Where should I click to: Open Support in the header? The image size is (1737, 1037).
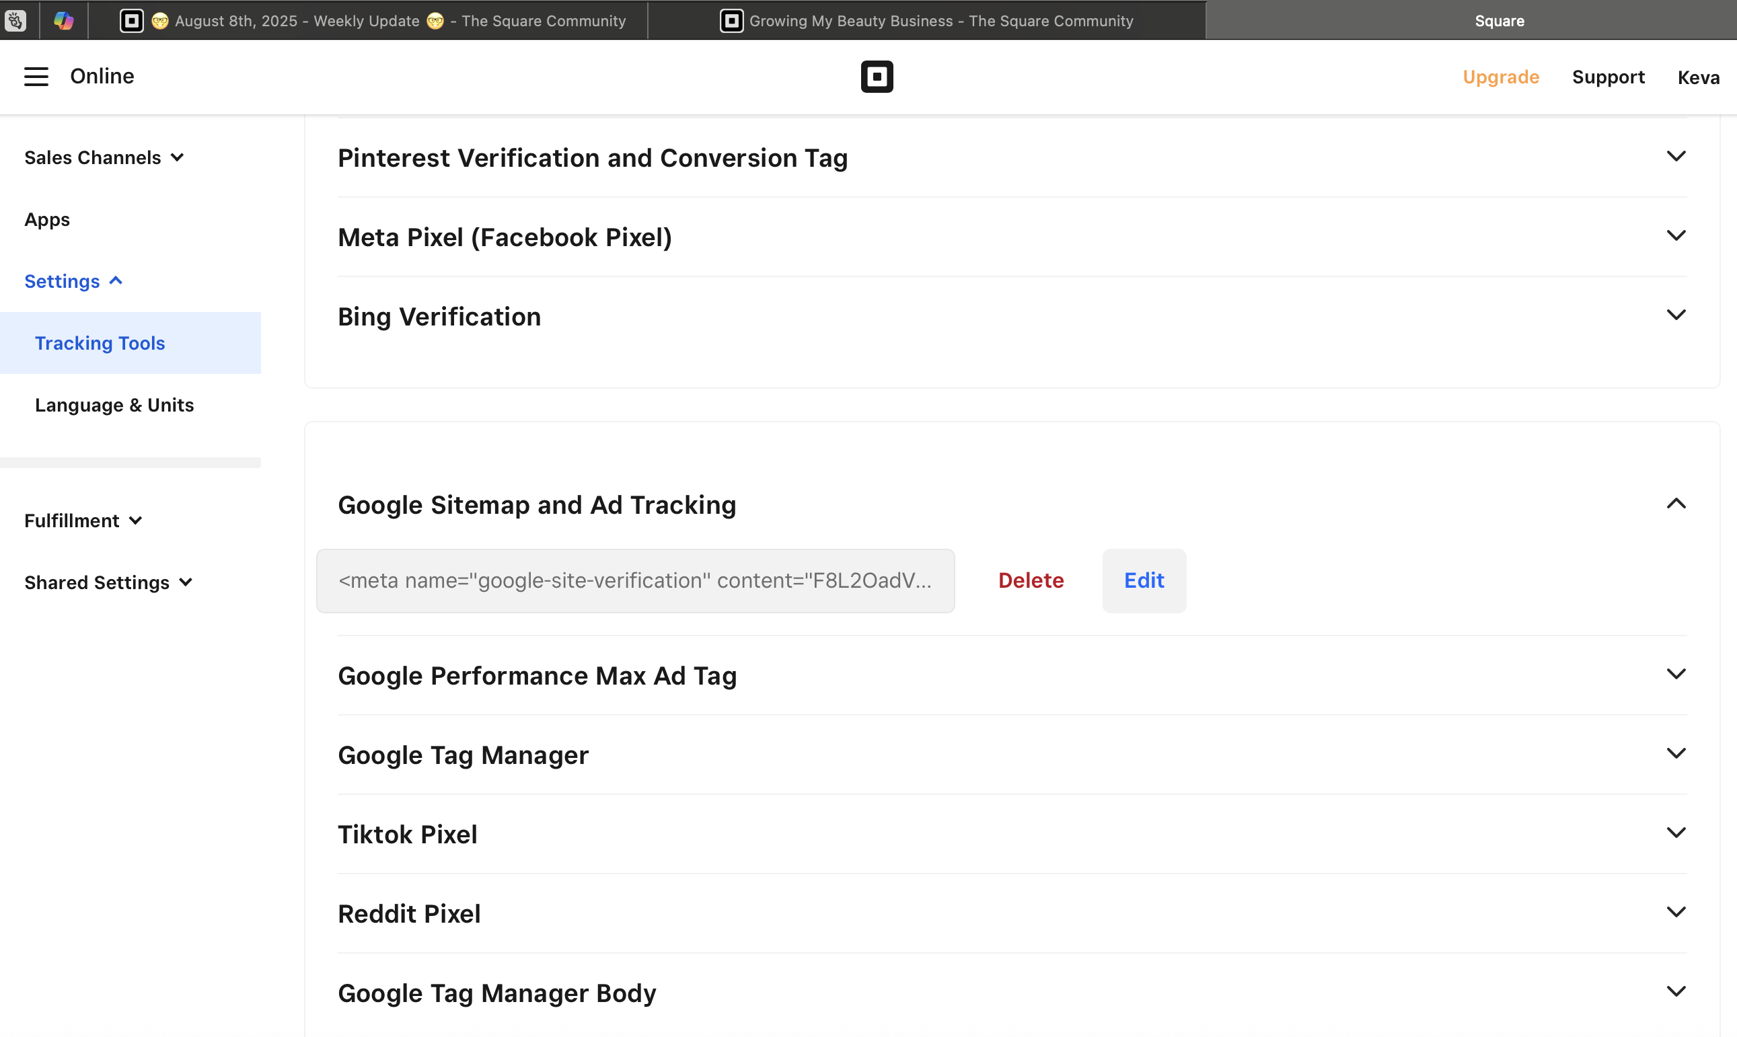[x=1608, y=77]
